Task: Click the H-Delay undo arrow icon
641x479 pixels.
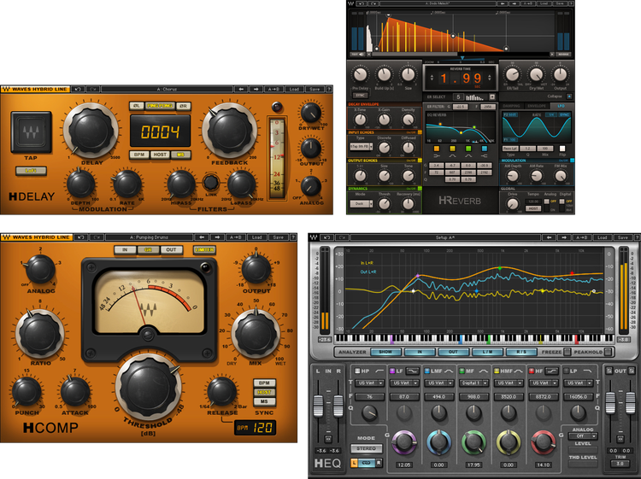Action: [x=78, y=89]
